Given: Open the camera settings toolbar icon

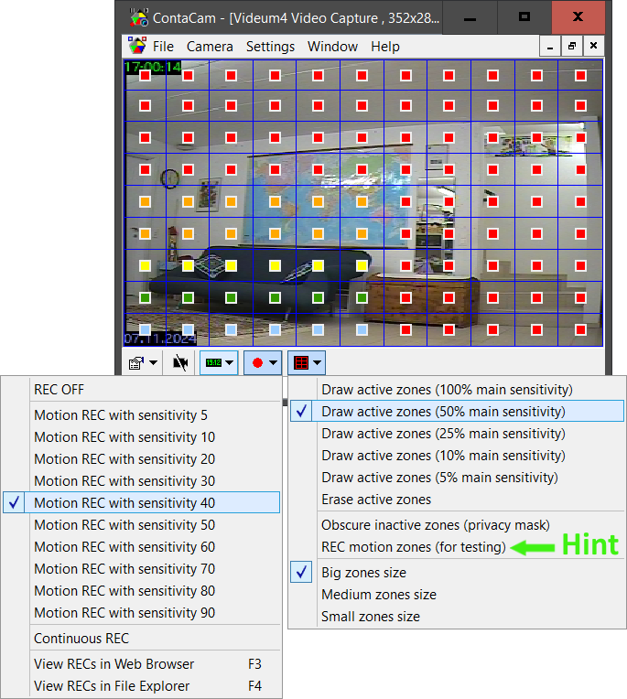Looking at the screenshot, I should tap(136, 363).
